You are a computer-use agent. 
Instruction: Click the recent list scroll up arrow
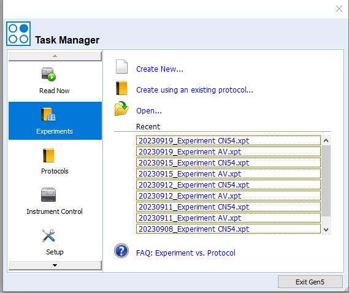(x=326, y=140)
